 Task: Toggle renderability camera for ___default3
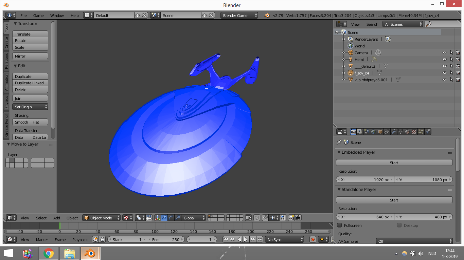(458, 66)
